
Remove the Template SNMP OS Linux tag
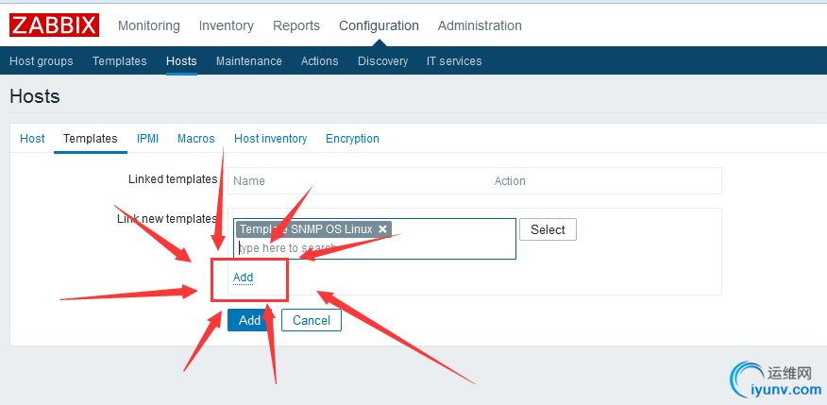[382, 229]
